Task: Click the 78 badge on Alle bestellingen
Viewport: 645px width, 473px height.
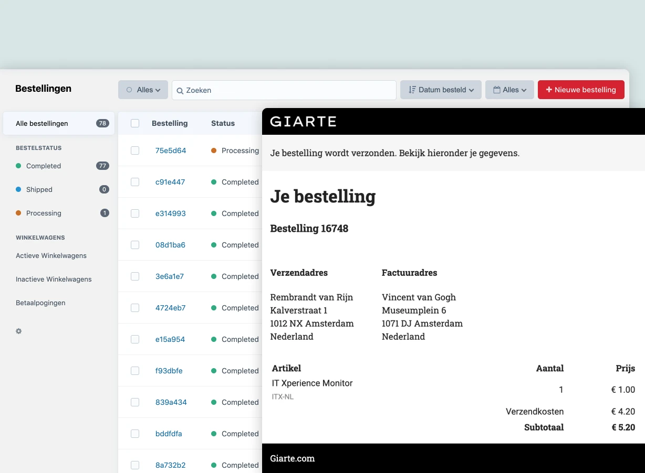Action: pyautogui.click(x=102, y=123)
